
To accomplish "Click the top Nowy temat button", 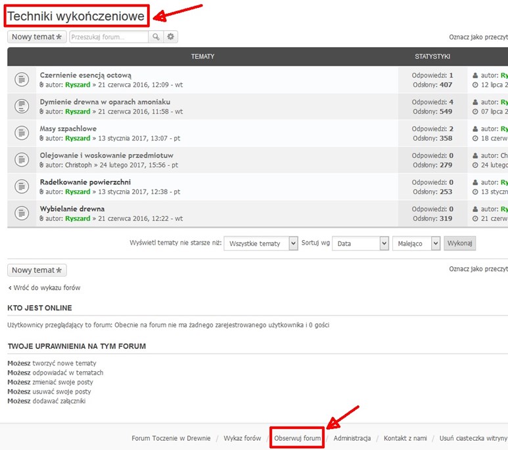I will pyautogui.click(x=37, y=37).
